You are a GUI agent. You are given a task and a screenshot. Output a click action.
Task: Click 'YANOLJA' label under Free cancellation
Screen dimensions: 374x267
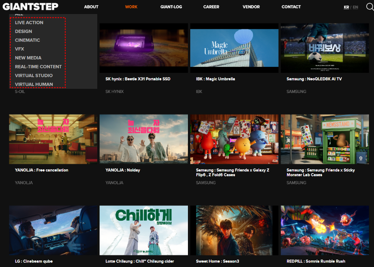(24, 183)
